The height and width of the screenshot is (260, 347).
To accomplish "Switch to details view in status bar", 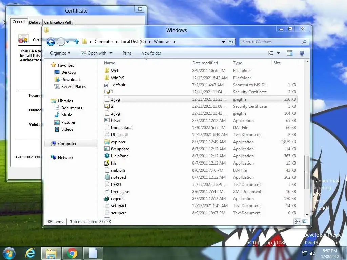I will click(297, 221).
